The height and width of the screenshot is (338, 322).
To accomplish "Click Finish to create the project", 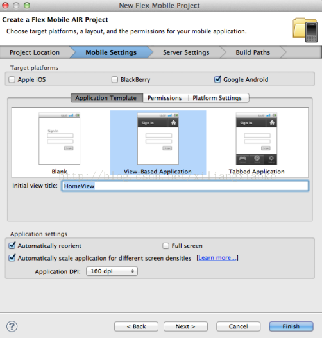I will pyautogui.click(x=291, y=326).
